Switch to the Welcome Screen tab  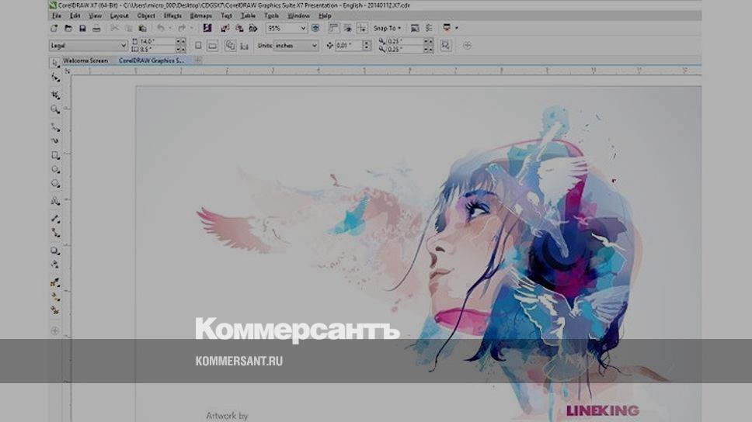85,60
